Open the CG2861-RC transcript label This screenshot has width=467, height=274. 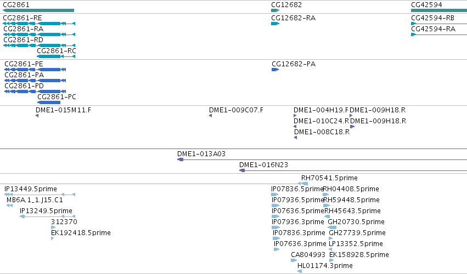pos(57,51)
